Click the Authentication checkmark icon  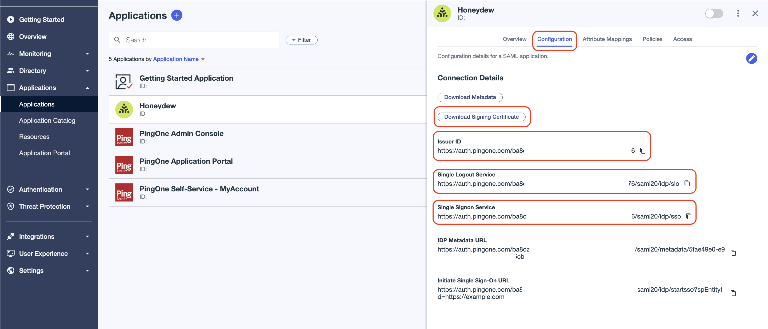point(10,189)
